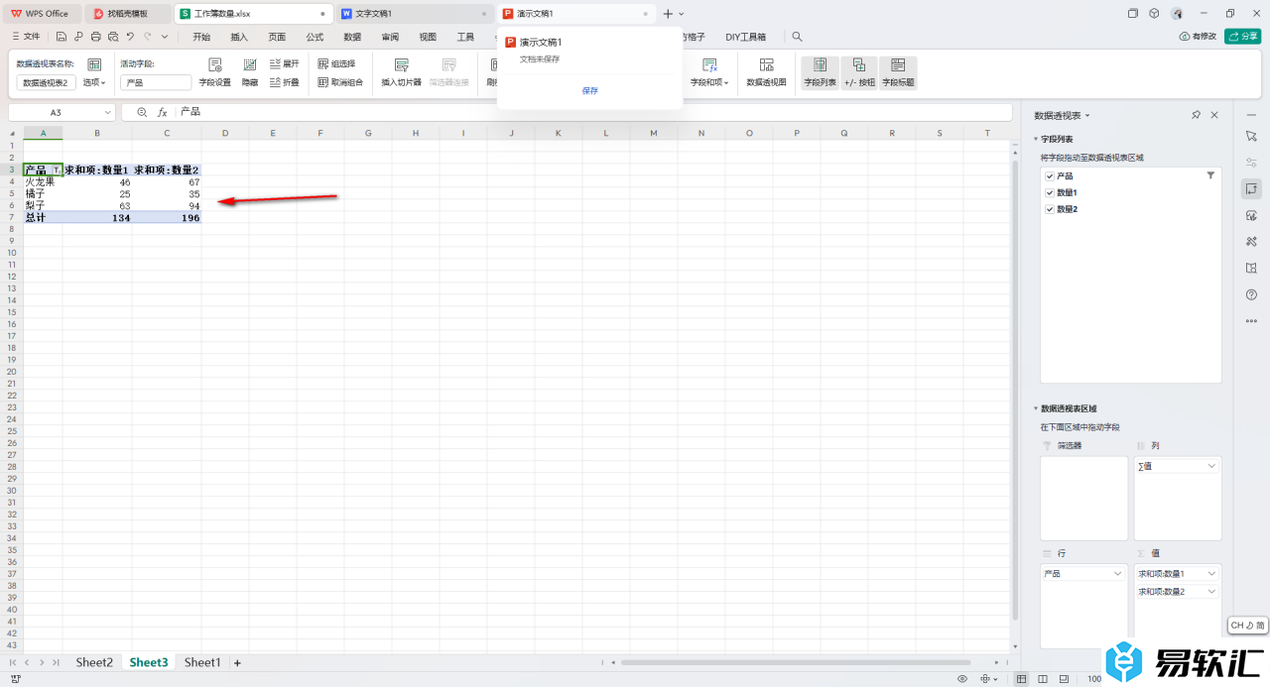
Task: Click the ribbon search magnifier icon
Action: [x=797, y=37]
